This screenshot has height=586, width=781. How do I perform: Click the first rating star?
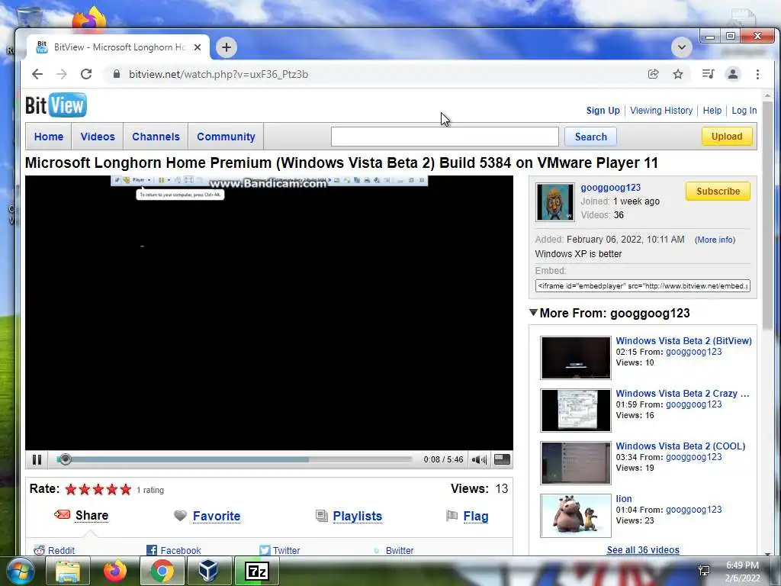pyautogui.click(x=71, y=489)
